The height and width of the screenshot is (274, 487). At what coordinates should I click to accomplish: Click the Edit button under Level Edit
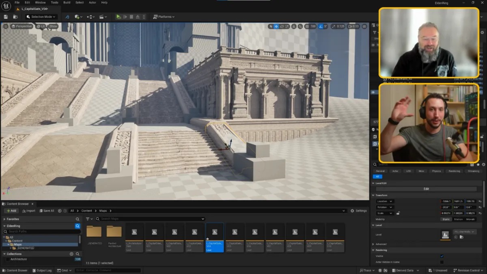pos(426,189)
